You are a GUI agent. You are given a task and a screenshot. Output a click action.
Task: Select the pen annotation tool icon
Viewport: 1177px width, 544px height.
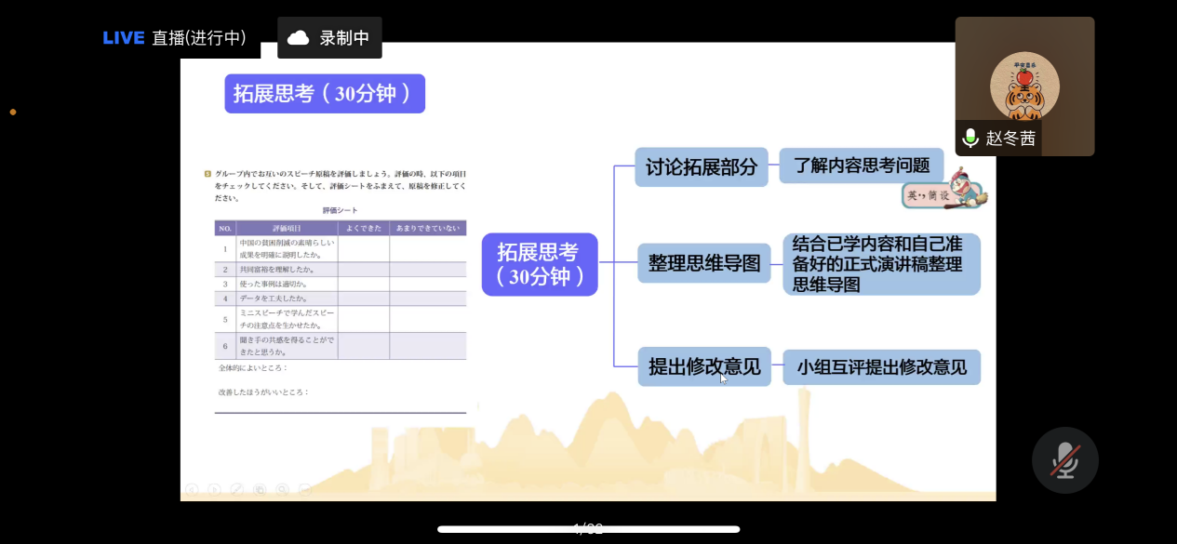(237, 489)
